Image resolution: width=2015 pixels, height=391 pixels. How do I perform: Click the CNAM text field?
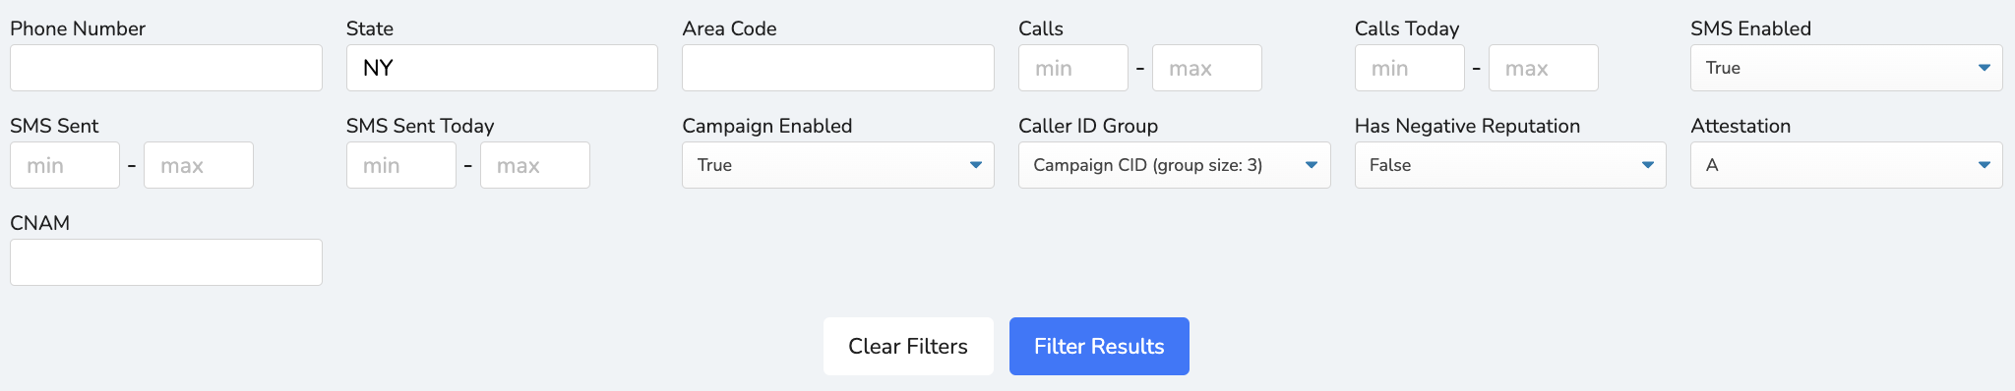[x=166, y=262]
